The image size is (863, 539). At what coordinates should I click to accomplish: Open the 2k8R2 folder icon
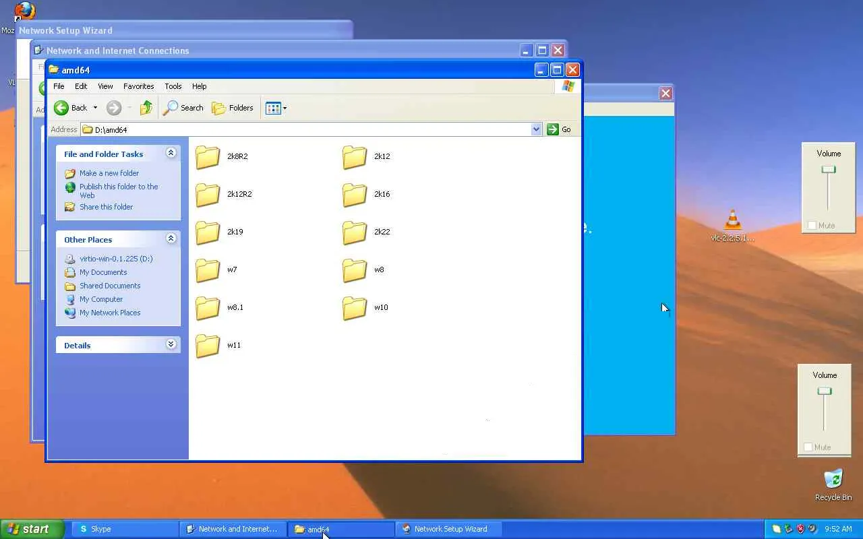pos(208,157)
